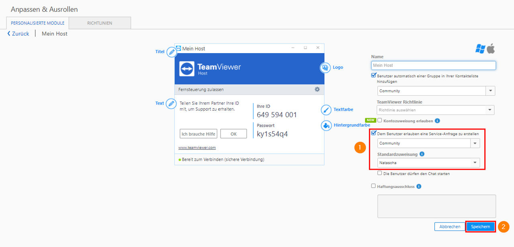Enable Die Benutzer dürfen den Chat starten
The width and height of the screenshot is (514, 247).
[379, 173]
